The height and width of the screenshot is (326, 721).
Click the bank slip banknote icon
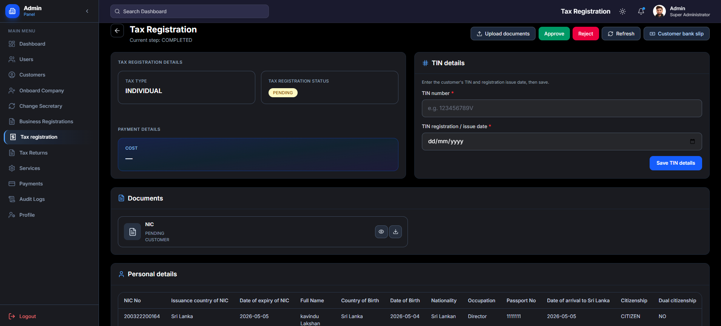pyautogui.click(x=652, y=34)
